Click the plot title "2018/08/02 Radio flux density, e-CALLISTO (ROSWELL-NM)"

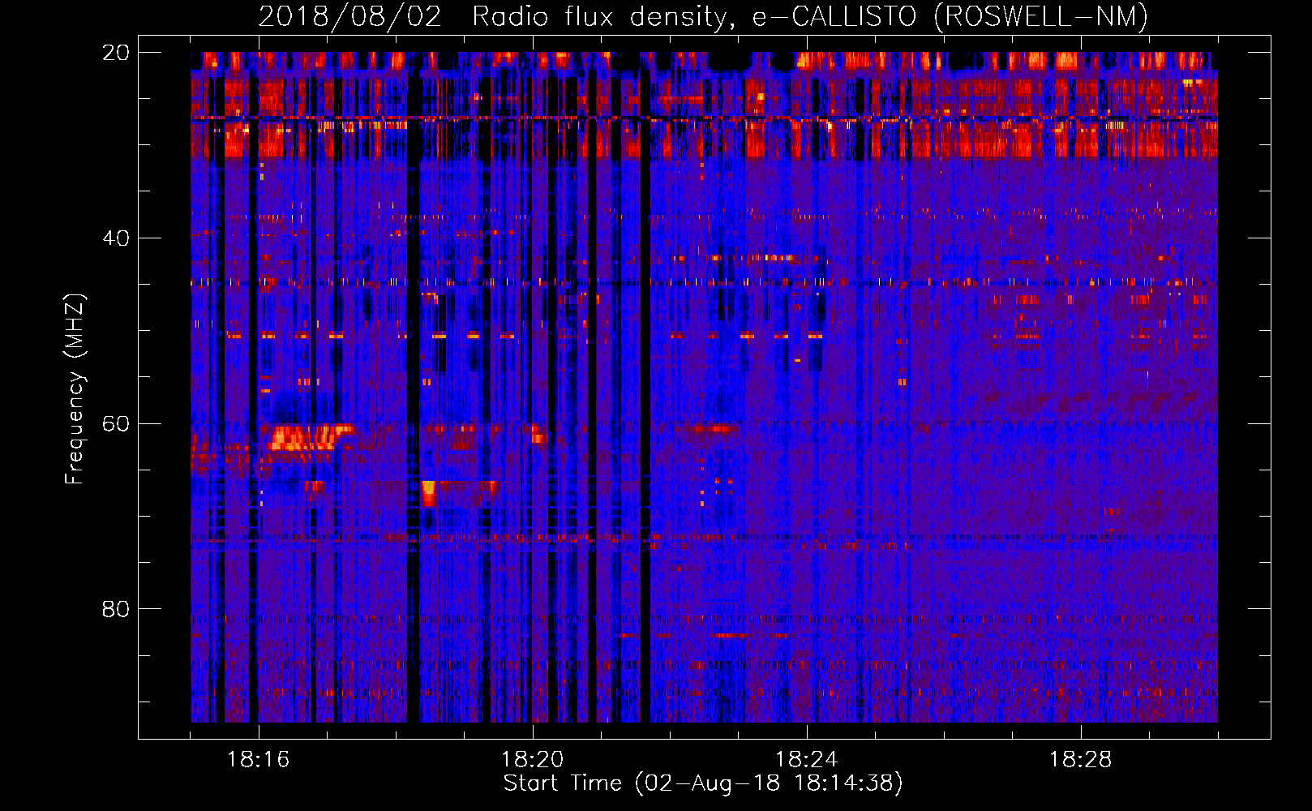pyautogui.click(x=703, y=17)
